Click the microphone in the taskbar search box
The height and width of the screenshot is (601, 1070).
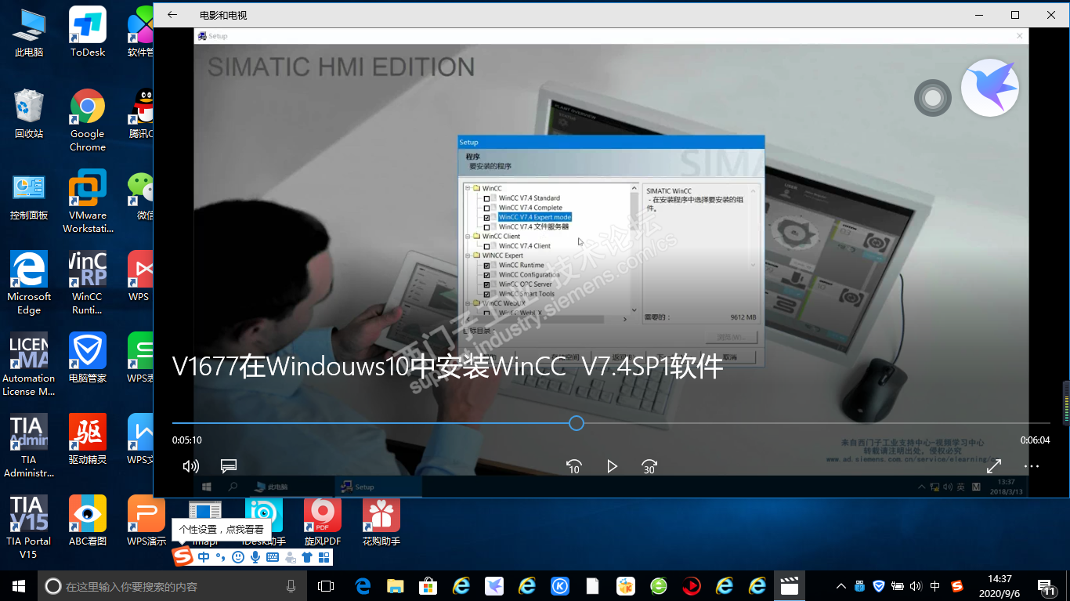(291, 586)
